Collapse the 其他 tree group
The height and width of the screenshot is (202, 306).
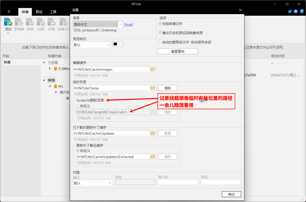point(44,80)
